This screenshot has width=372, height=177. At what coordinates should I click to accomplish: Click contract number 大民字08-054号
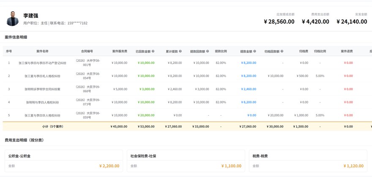88,76
